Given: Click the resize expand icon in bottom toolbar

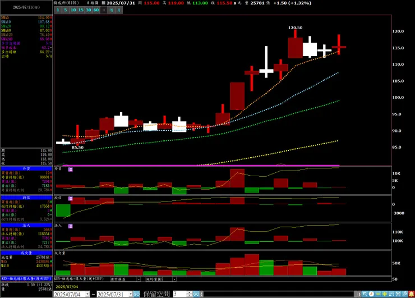Looking at the screenshot, I should [x=391, y=294].
